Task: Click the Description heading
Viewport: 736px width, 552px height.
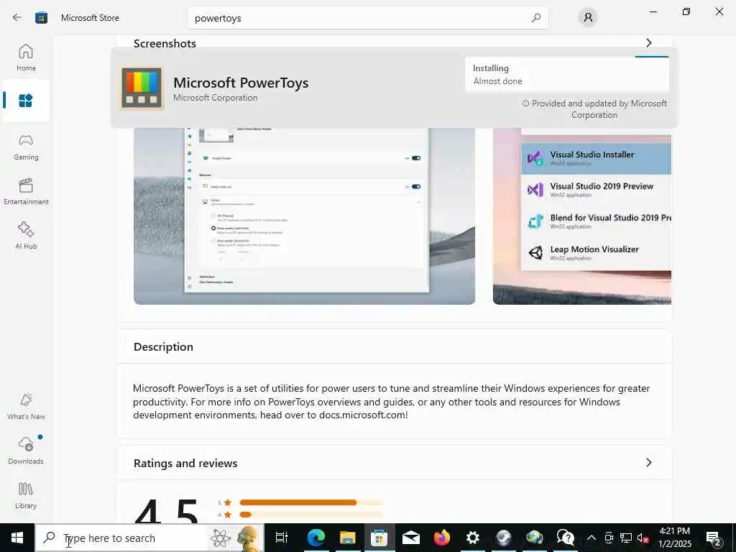Action: click(163, 346)
